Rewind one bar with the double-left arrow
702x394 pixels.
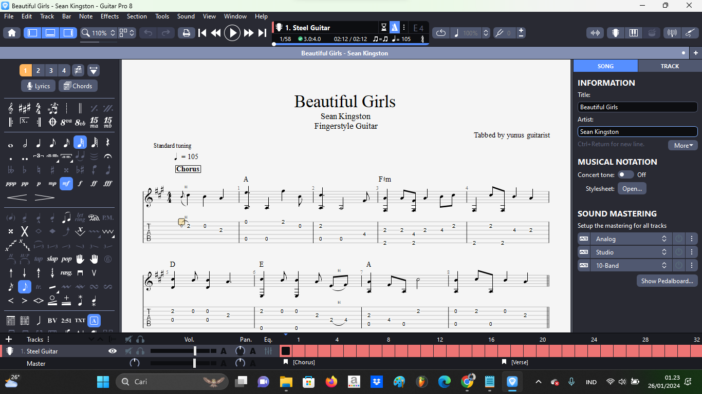[x=216, y=33]
